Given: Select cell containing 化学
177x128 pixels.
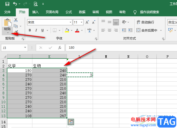Looking at the screenshot, I should pyautogui.click(x=20, y=66).
